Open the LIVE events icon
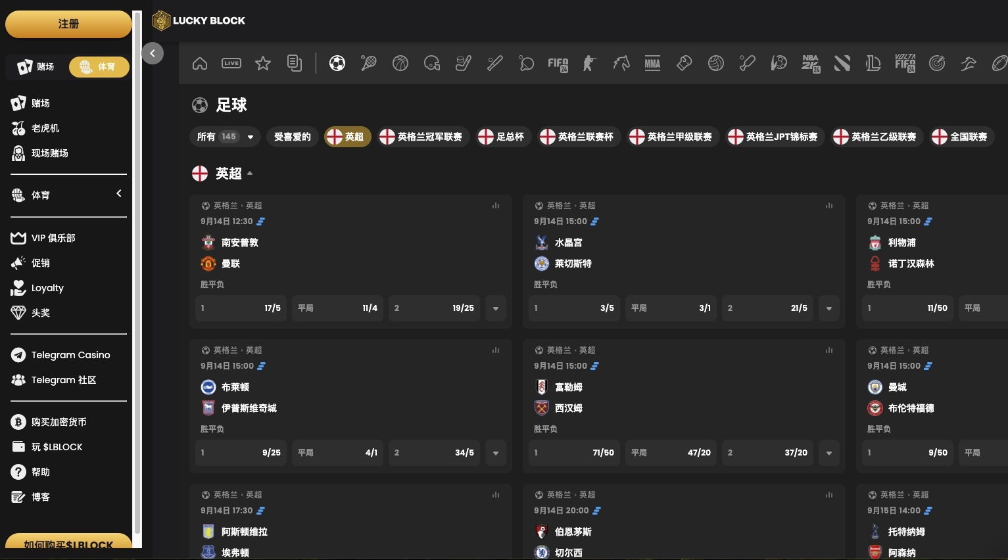Viewport: 1008px width, 560px height. tap(231, 63)
